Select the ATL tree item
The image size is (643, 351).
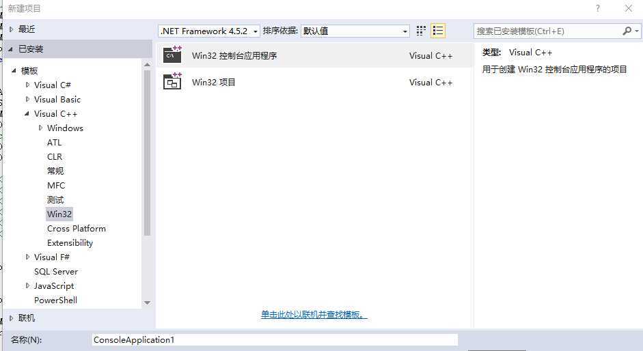pos(54,142)
